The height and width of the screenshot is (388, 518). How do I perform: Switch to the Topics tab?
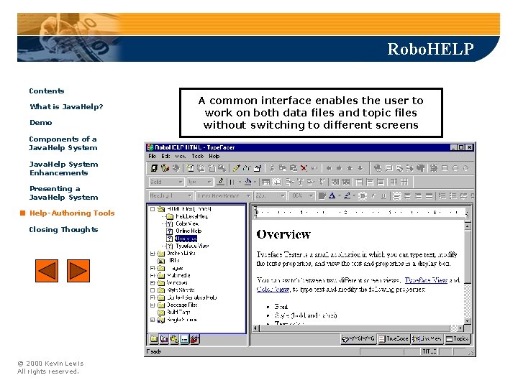point(458,339)
